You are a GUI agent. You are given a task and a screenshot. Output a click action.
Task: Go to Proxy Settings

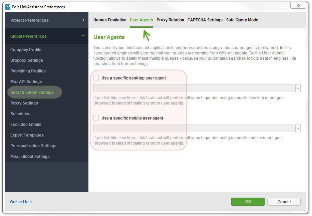point(24,103)
